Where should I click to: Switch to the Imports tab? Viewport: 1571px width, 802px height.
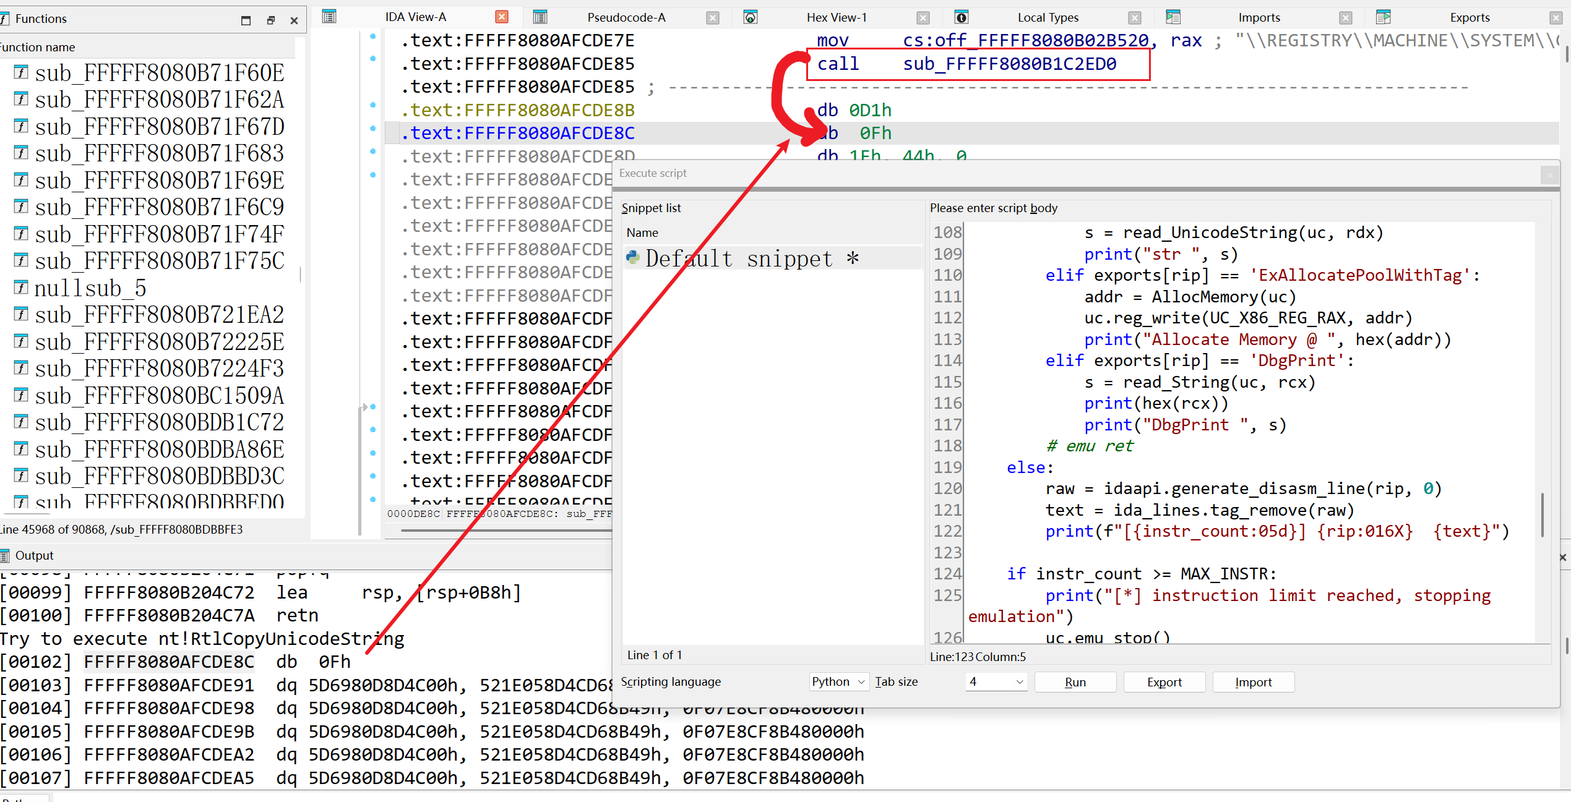coord(1259,17)
